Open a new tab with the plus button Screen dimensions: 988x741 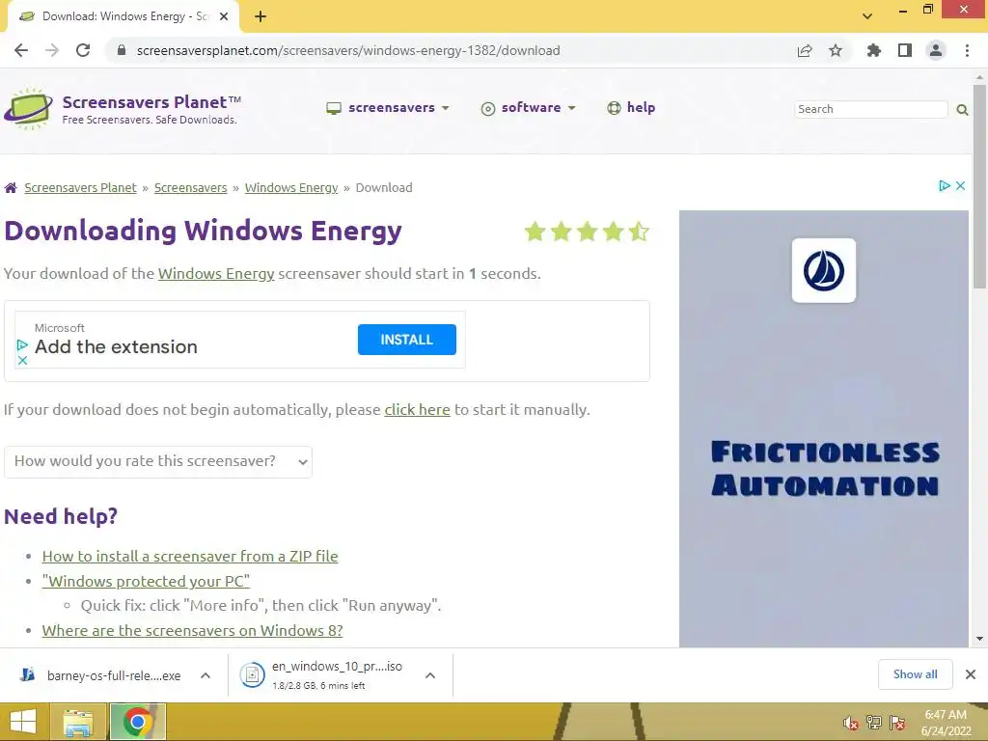point(261,17)
